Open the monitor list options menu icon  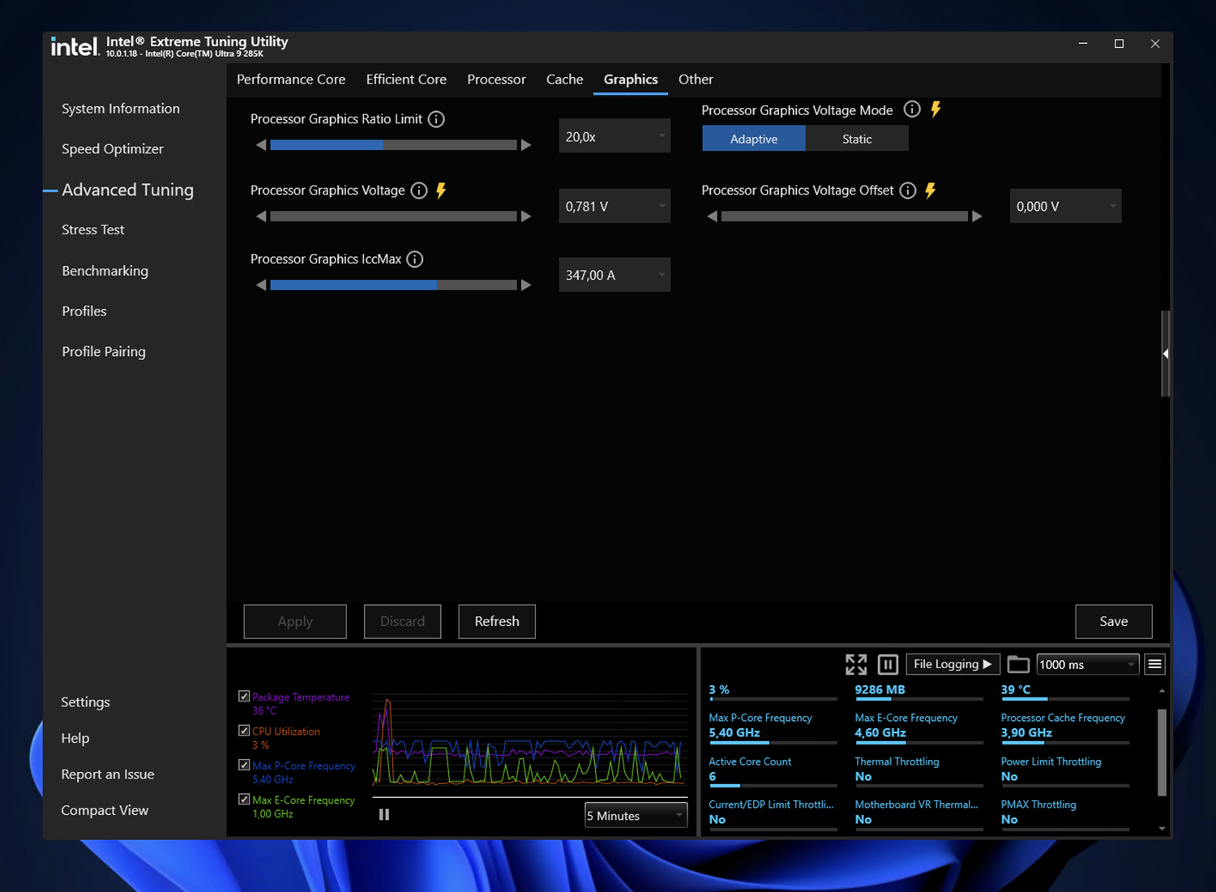tap(1155, 665)
